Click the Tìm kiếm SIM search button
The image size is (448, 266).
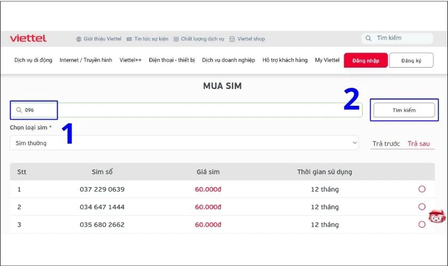[404, 110]
